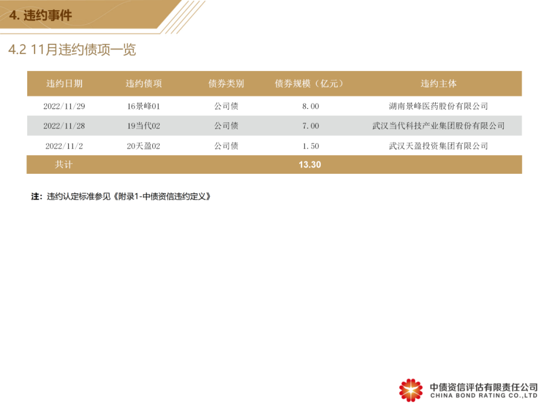
Task: Click column header '违约日期'
Action: pos(64,84)
